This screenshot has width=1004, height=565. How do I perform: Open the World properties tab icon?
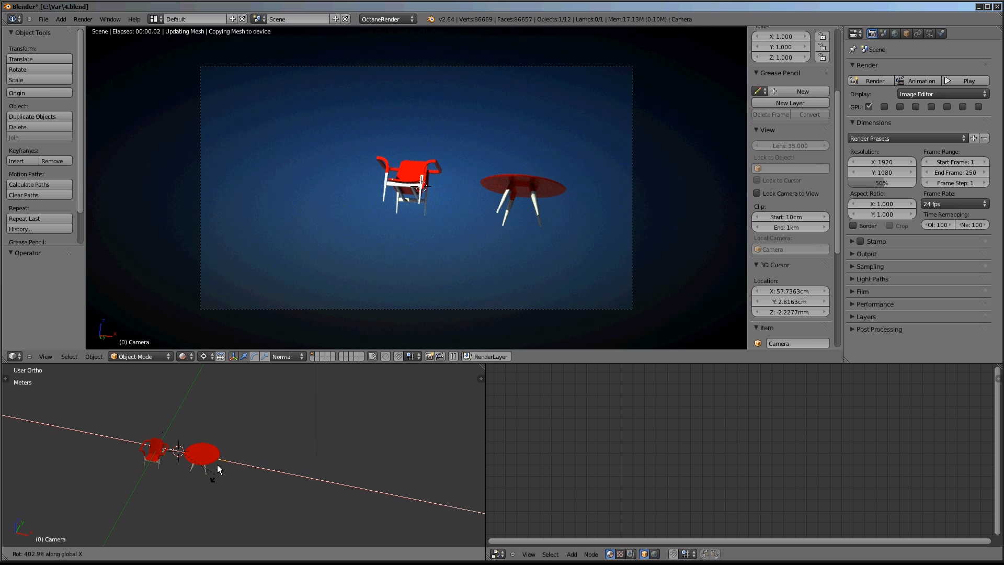click(895, 33)
